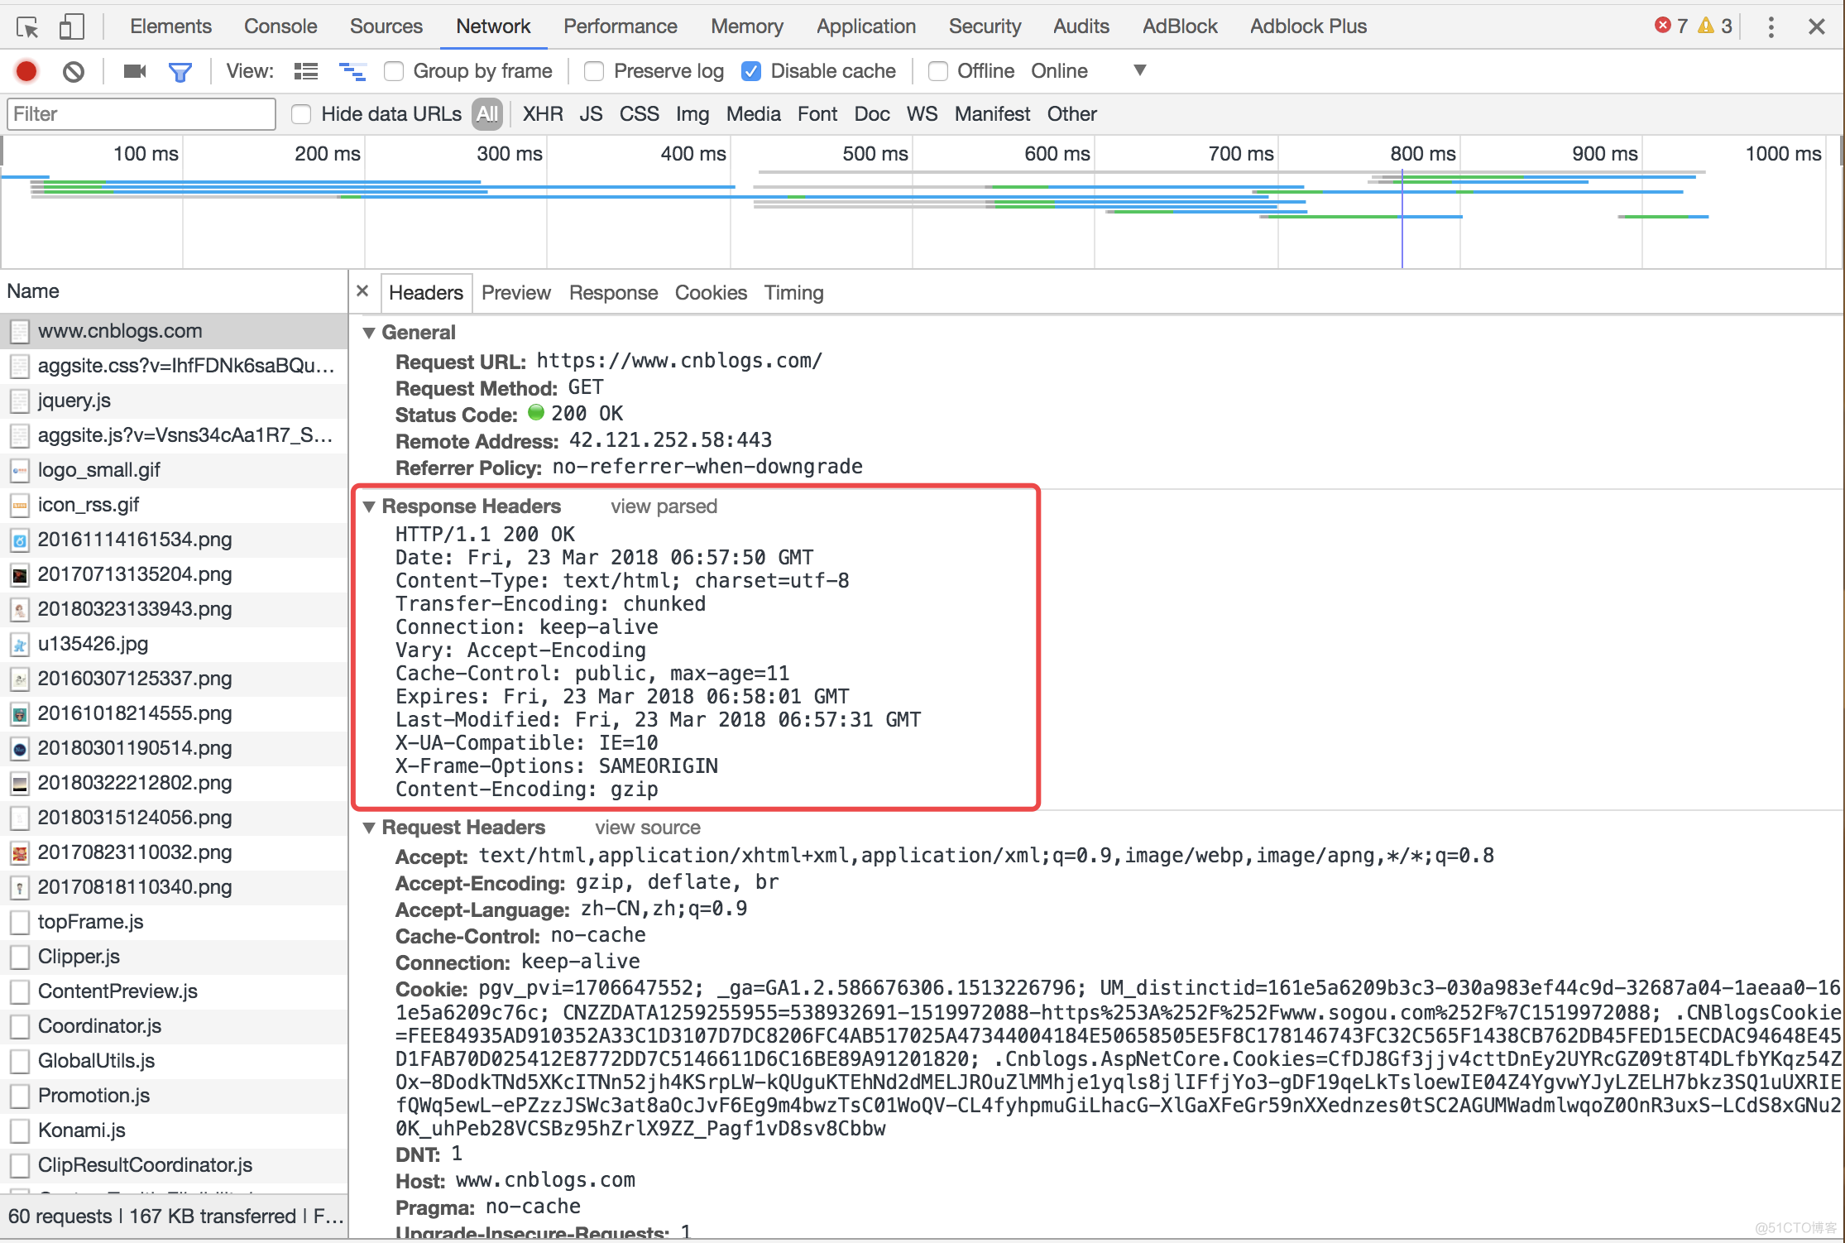Click the close DevTools panel icon
Image resolution: width=1845 pixels, height=1243 pixels.
(x=1817, y=25)
